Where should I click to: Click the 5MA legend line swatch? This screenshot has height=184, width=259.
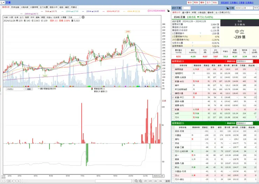pos(42,12)
